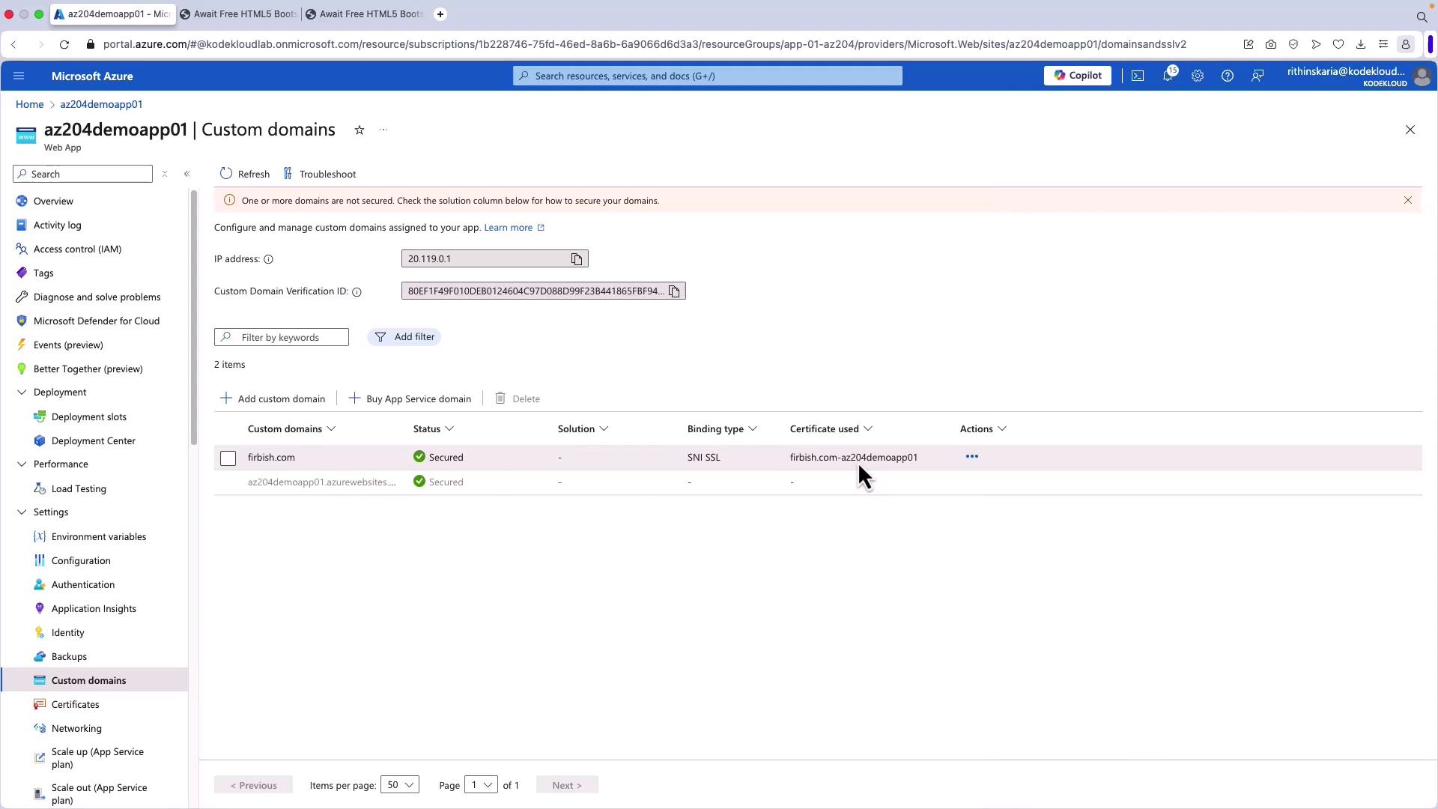This screenshot has height=809, width=1438.
Task: Collapse the left sidebar menu
Action: click(x=187, y=174)
